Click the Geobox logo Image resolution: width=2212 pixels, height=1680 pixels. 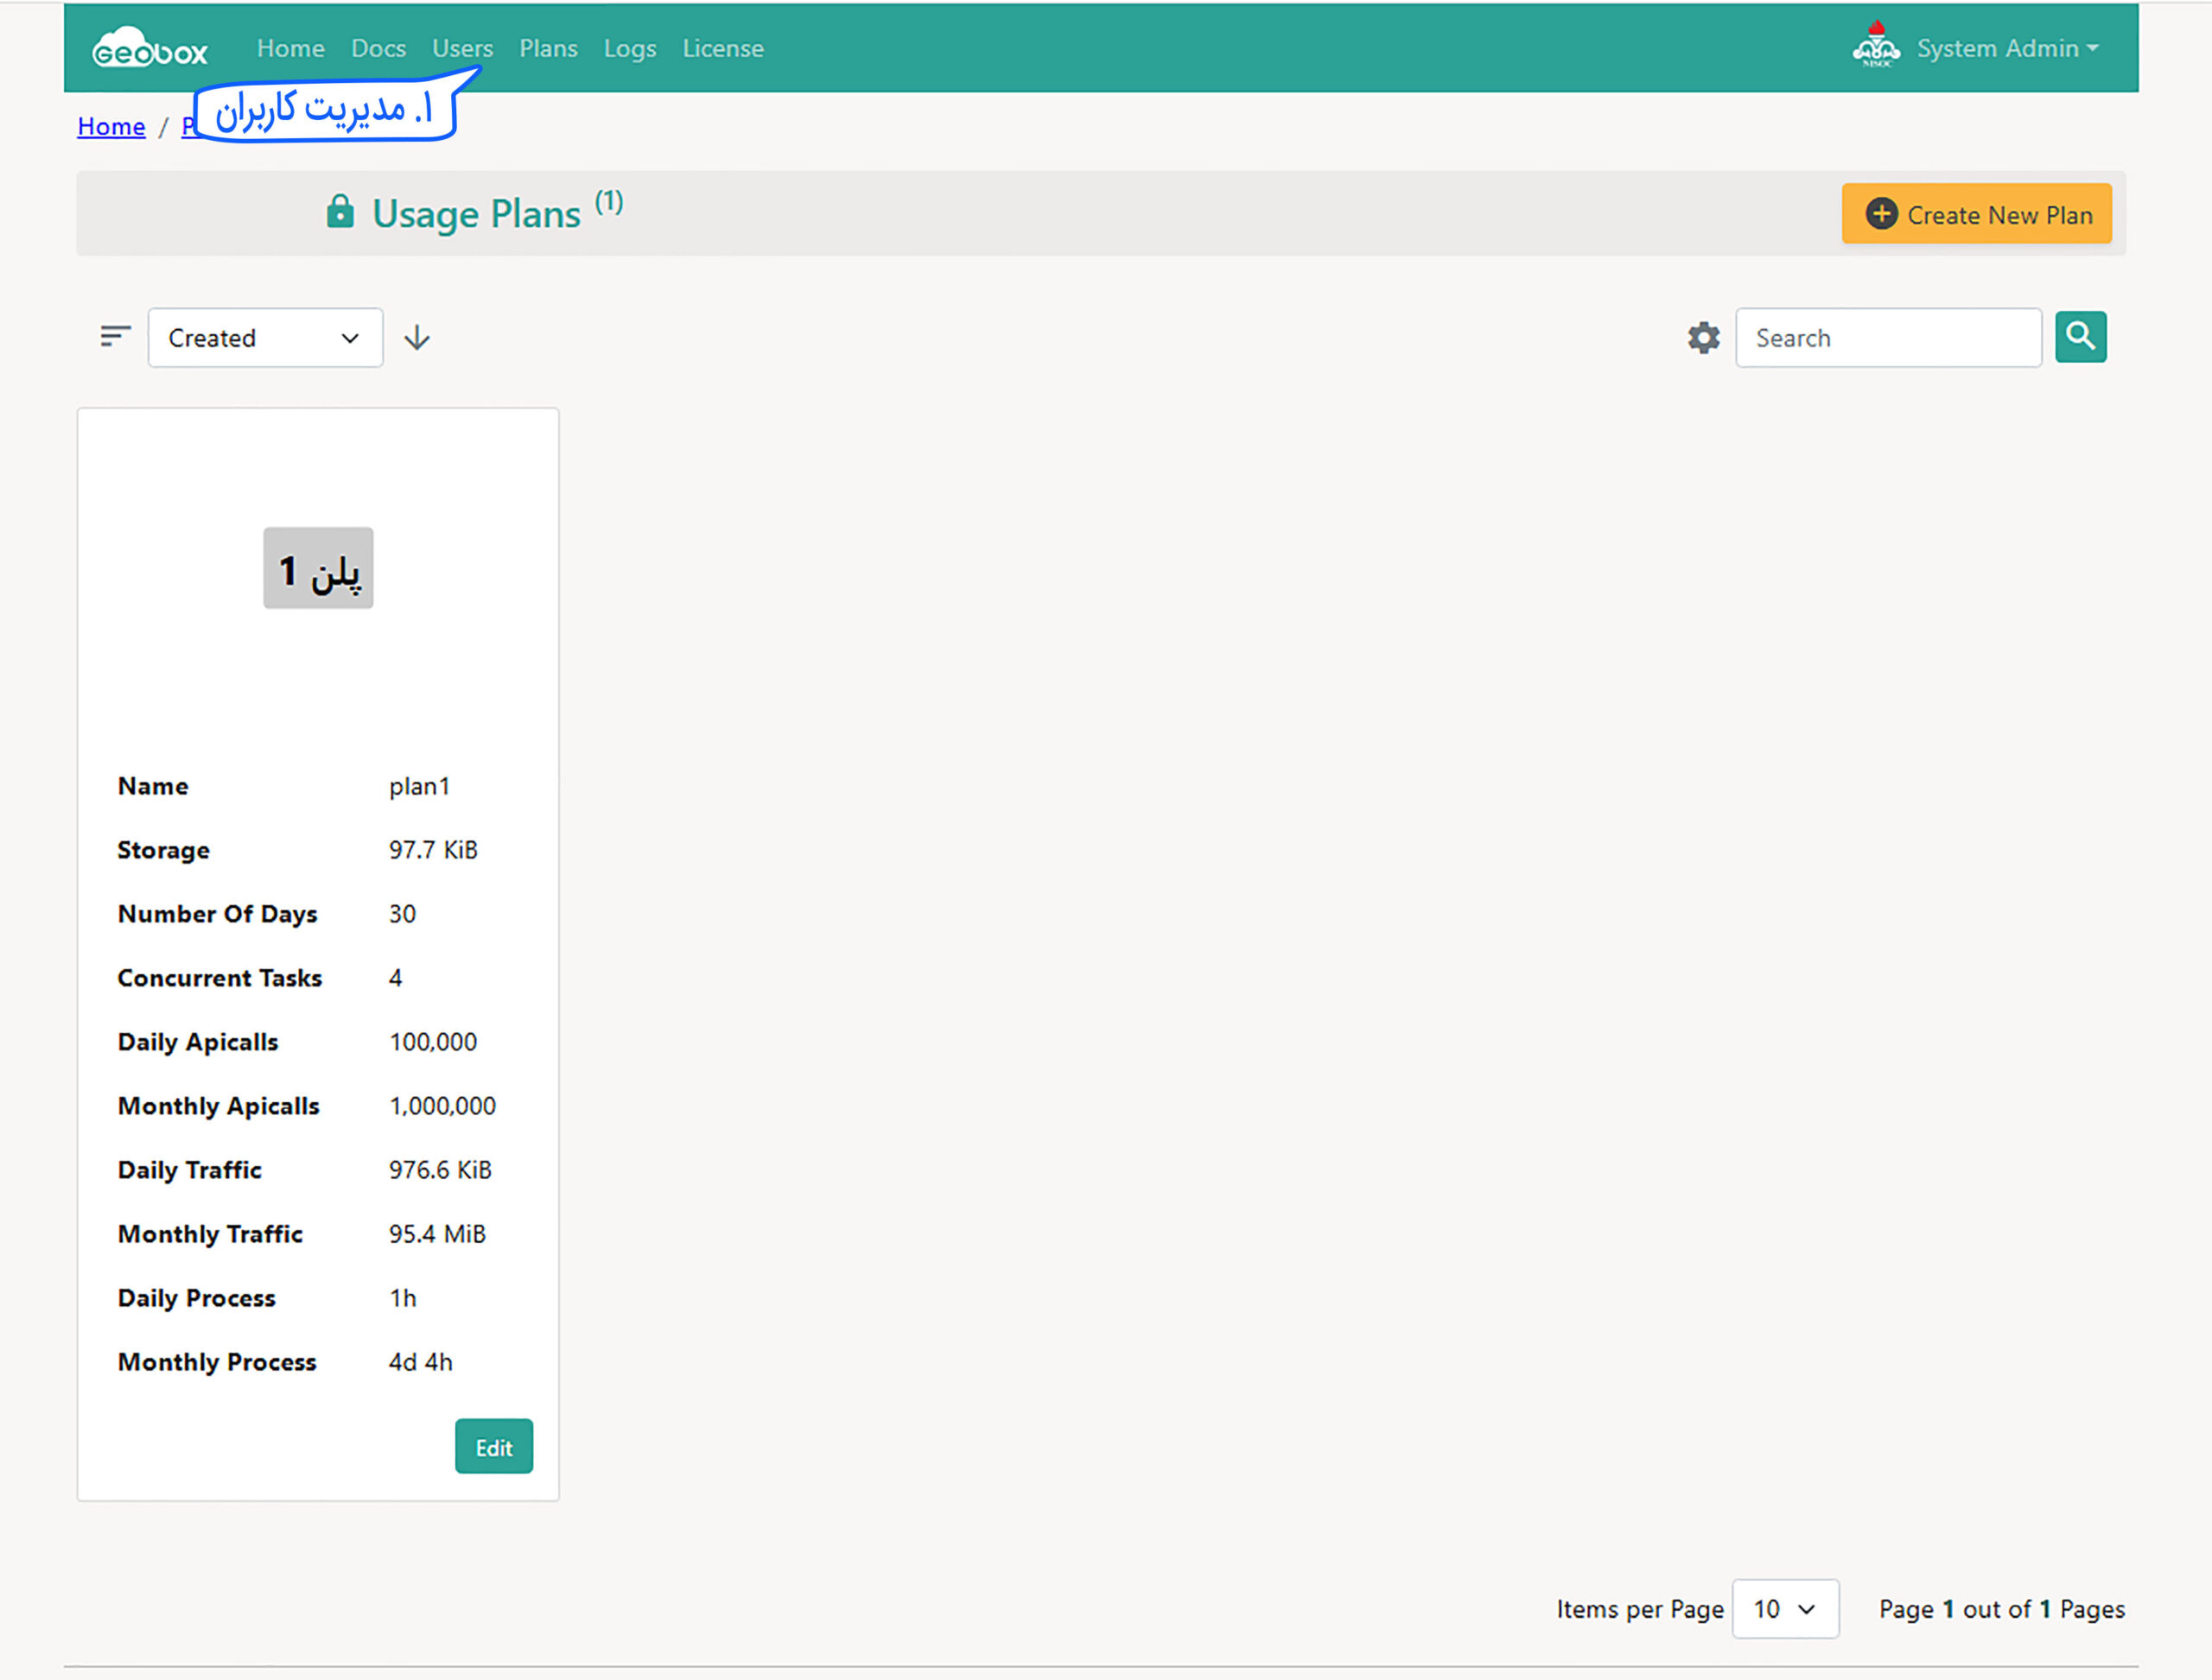click(150, 48)
